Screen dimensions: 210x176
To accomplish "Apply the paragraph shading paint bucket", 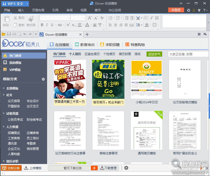I will coord(147,25).
